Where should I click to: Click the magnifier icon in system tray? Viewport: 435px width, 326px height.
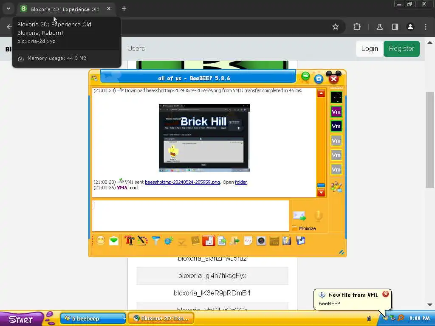[401, 318]
